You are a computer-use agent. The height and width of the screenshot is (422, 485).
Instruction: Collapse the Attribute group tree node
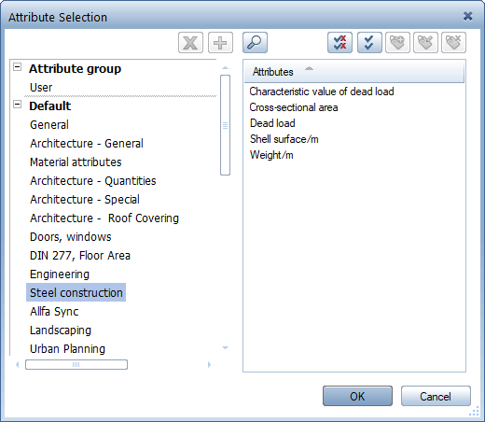(x=18, y=67)
